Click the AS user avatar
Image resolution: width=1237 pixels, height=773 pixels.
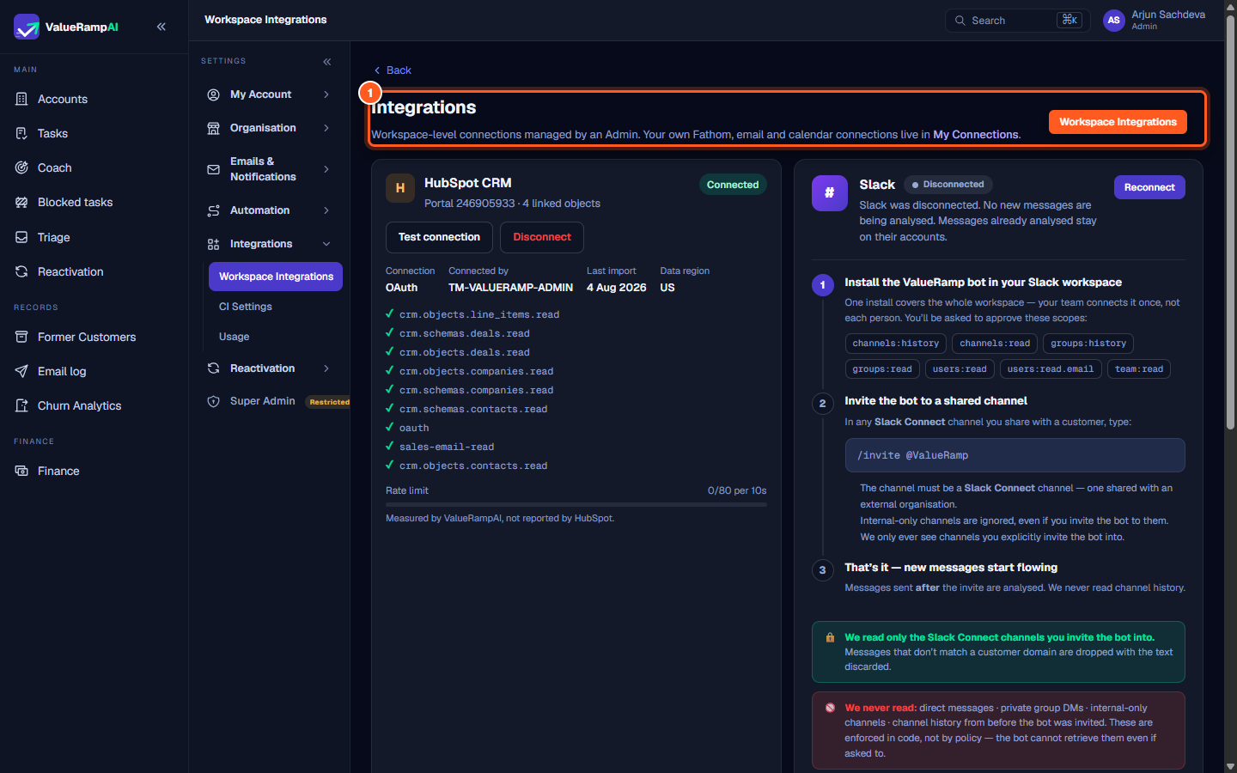click(x=1113, y=21)
